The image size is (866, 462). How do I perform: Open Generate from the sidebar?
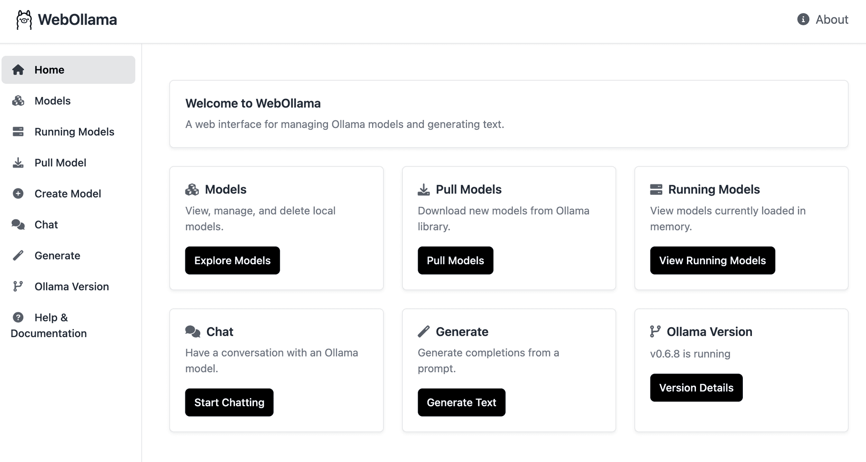[x=69, y=256]
